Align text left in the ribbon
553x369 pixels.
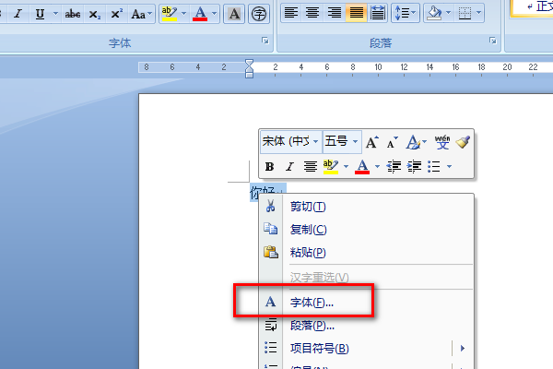(x=291, y=13)
